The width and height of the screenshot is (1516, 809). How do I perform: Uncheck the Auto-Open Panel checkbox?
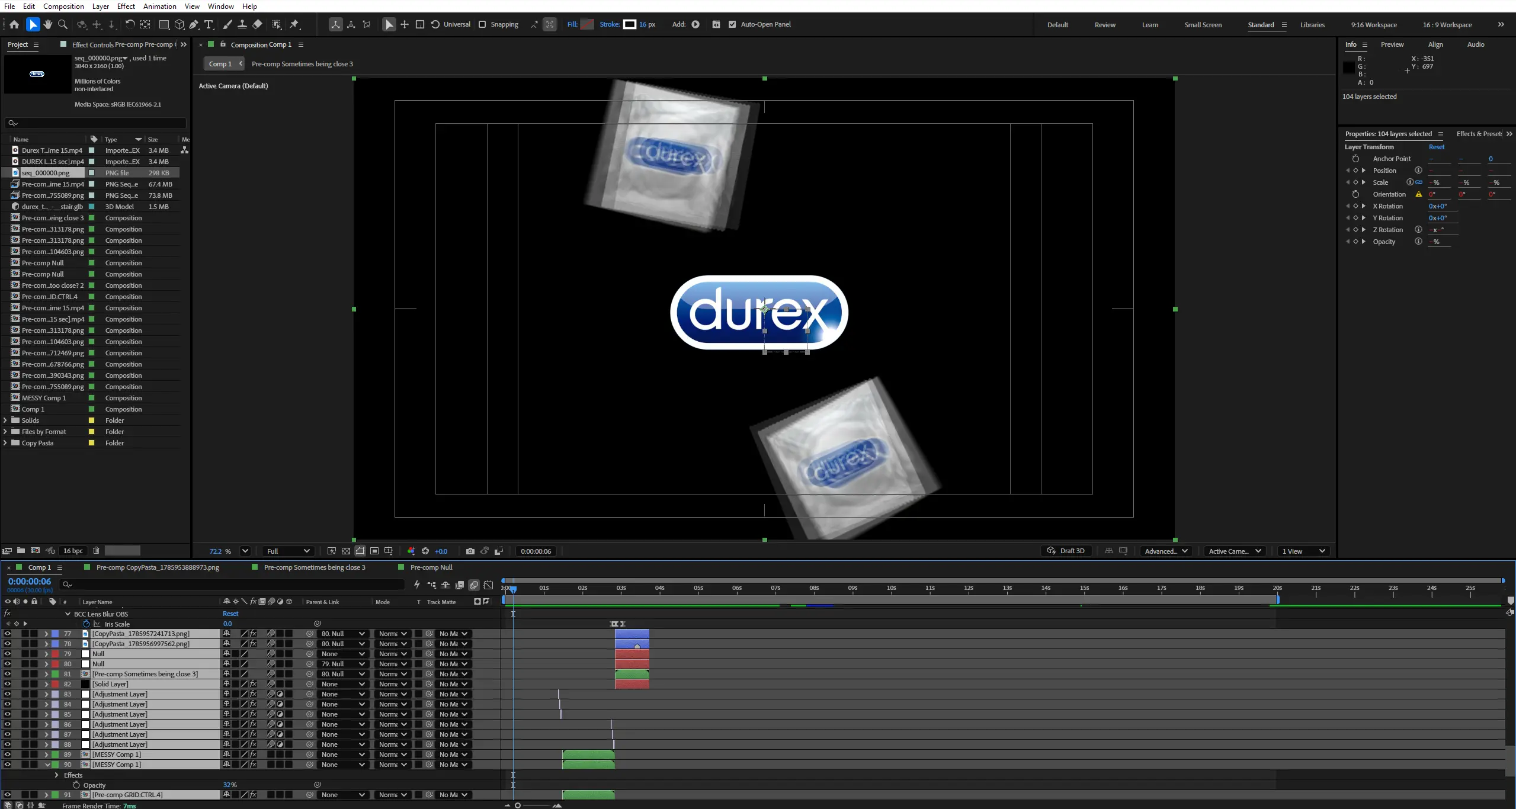pyautogui.click(x=732, y=24)
